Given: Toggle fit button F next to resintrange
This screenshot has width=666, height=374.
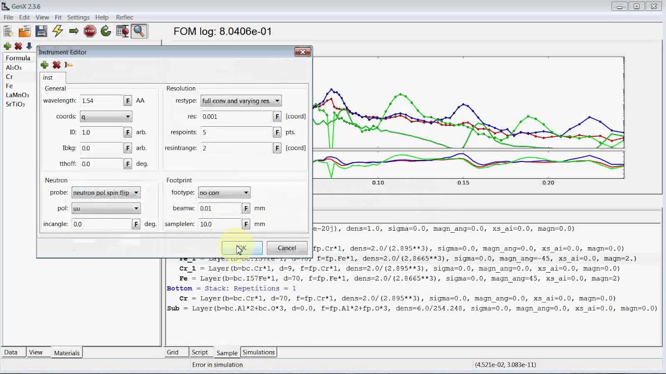Looking at the screenshot, I should pos(277,148).
